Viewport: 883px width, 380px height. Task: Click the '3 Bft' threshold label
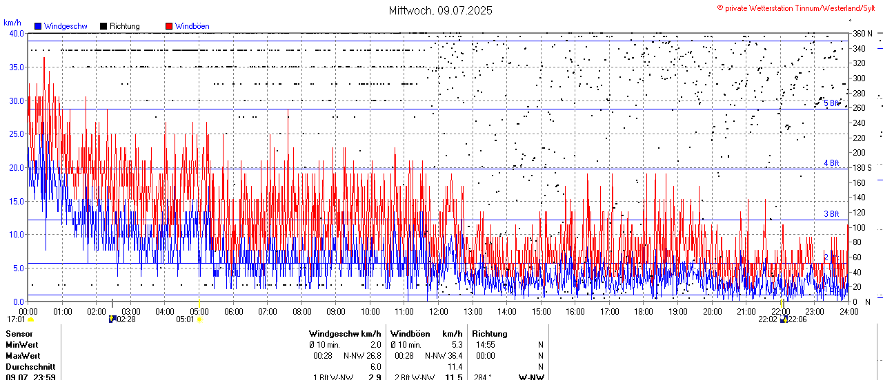coord(831,214)
